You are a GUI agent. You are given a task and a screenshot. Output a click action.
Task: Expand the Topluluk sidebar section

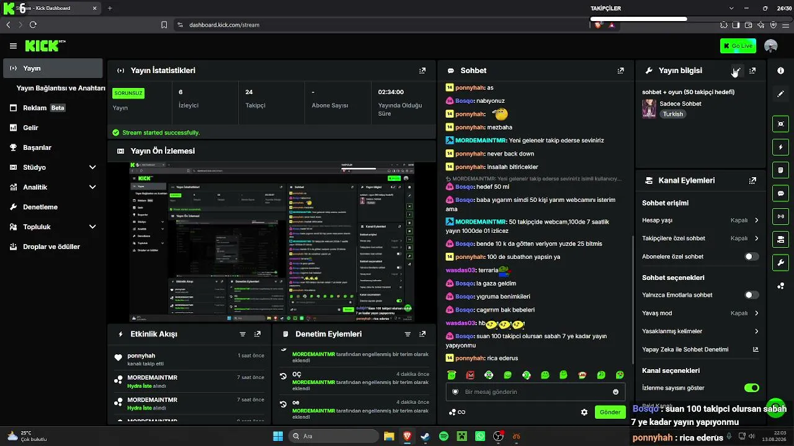(92, 227)
